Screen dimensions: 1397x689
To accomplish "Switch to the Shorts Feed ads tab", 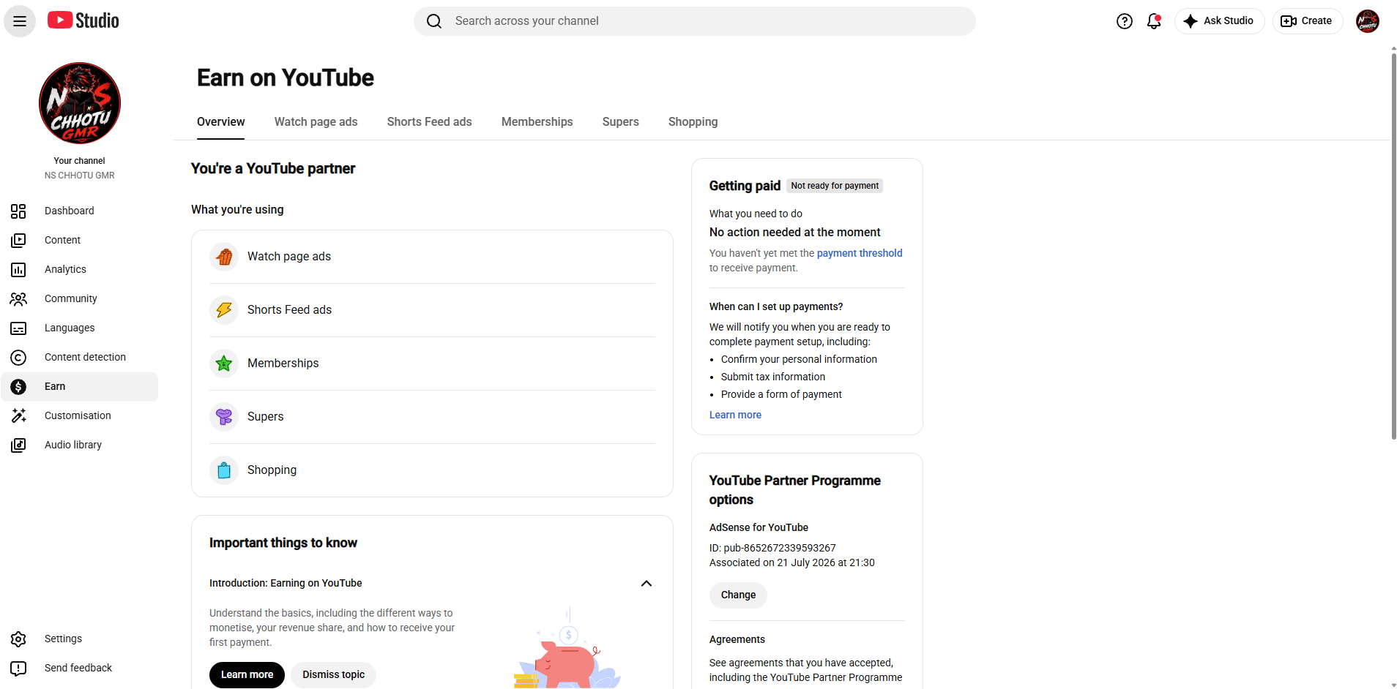I will tap(429, 121).
